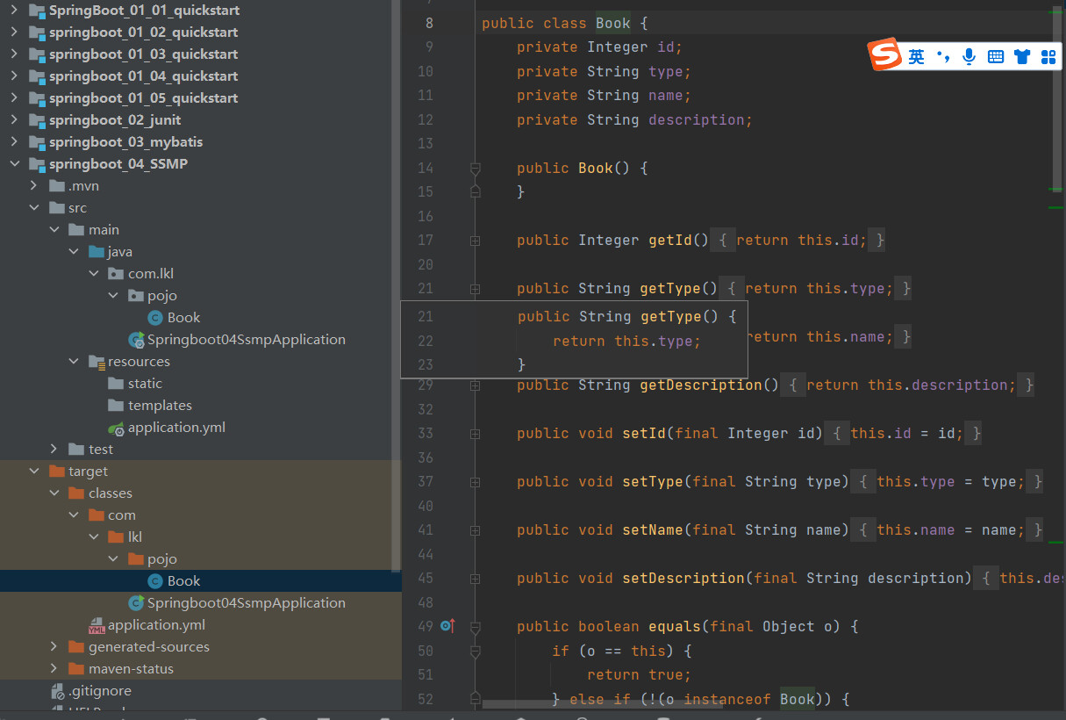Unfold setName method using gutter plus at line 41
The image size is (1066, 720).
(x=475, y=530)
